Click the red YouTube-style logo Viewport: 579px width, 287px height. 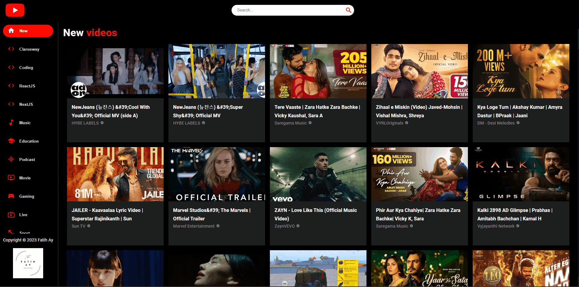[15, 10]
